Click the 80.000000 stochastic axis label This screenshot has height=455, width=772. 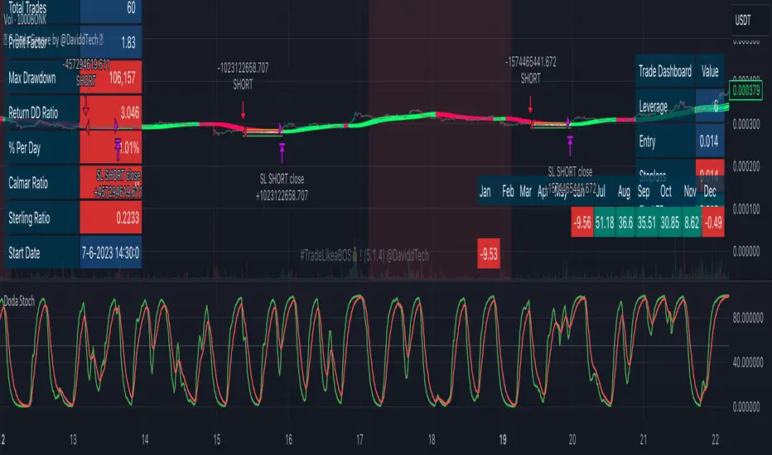coord(748,318)
